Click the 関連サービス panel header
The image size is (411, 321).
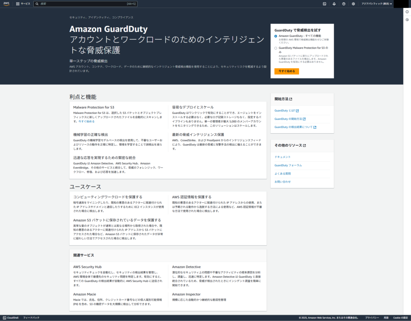(168, 255)
